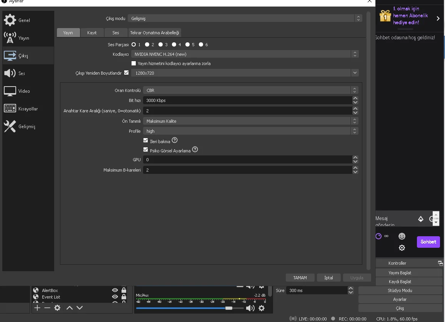Click Psiko Görsel Ayarlama help icon
Screen dimensions: 445x322
[x=195, y=149]
